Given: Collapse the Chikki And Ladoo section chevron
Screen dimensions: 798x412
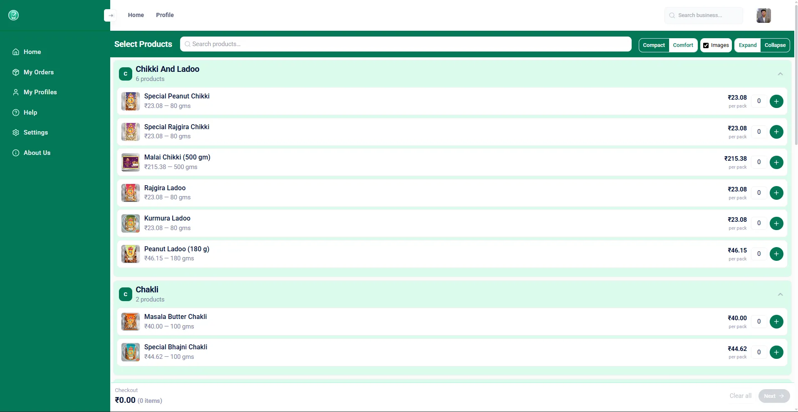Looking at the screenshot, I should 780,74.
